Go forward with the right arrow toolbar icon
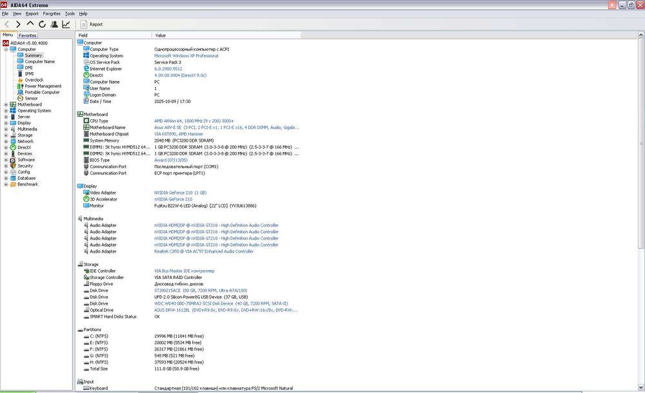Image resolution: width=645 pixels, height=393 pixels. coord(18,24)
